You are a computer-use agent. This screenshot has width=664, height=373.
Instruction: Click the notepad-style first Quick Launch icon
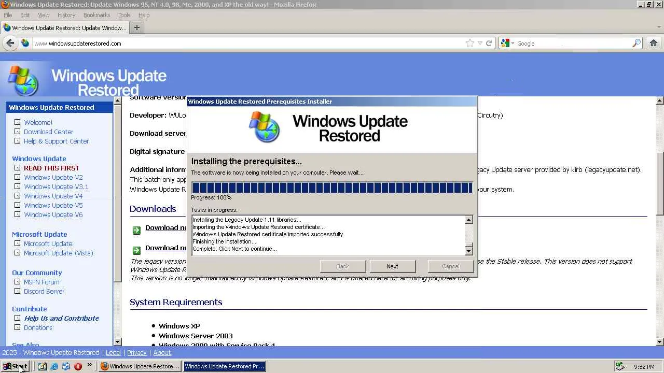click(42, 366)
